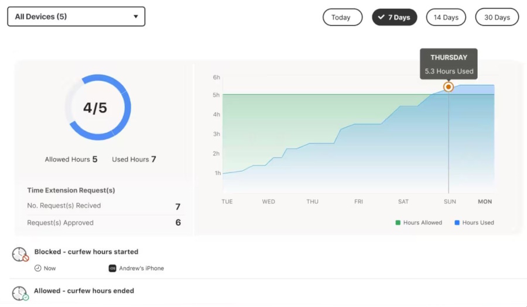
Task: Click Andrew's iPhone device label
Action: pos(142,268)
